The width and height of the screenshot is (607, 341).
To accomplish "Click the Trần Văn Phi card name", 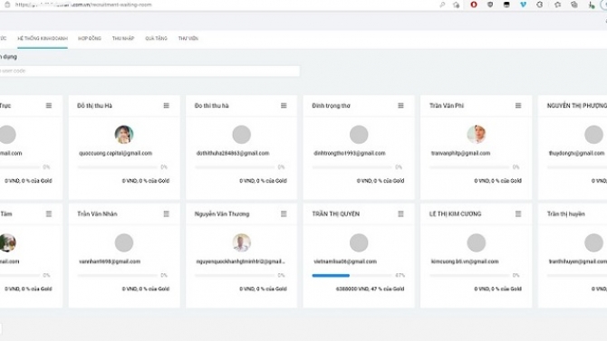I will click(x=447, y=106).
